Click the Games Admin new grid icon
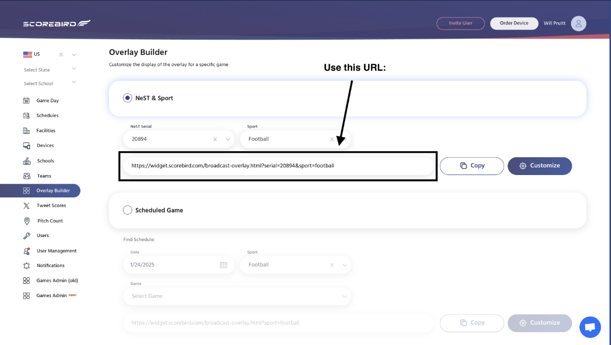 coord(26,296)
